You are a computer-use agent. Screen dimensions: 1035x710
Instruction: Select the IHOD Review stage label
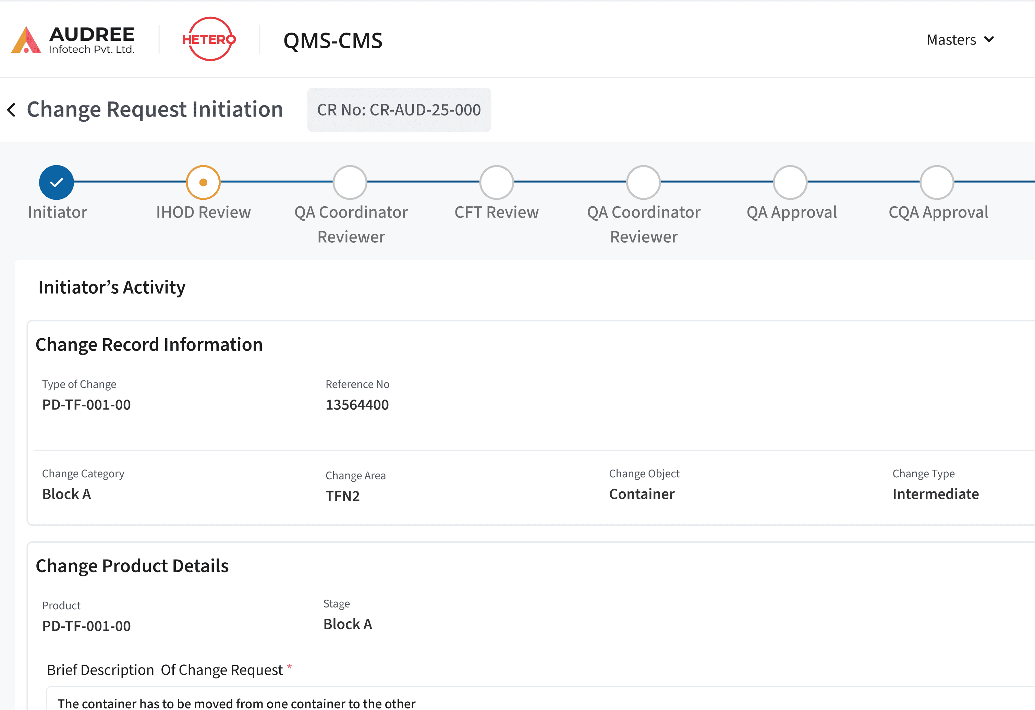203,212
